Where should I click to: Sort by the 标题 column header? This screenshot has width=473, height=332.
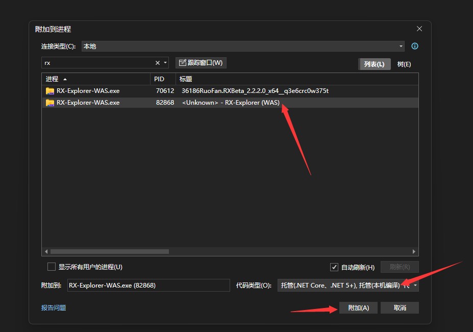click(297, 79)
